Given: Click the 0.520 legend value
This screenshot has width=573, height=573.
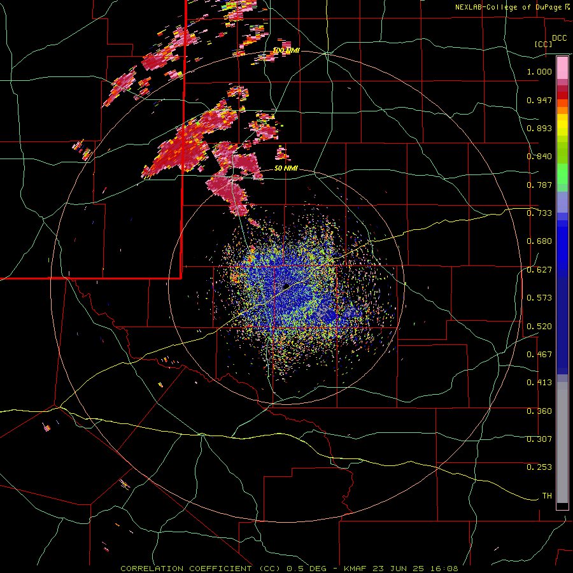Looking at the screenshot, I should click(539, 326).
